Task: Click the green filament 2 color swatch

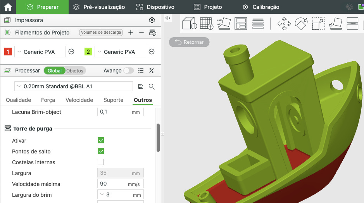Action: pos(88,52)
